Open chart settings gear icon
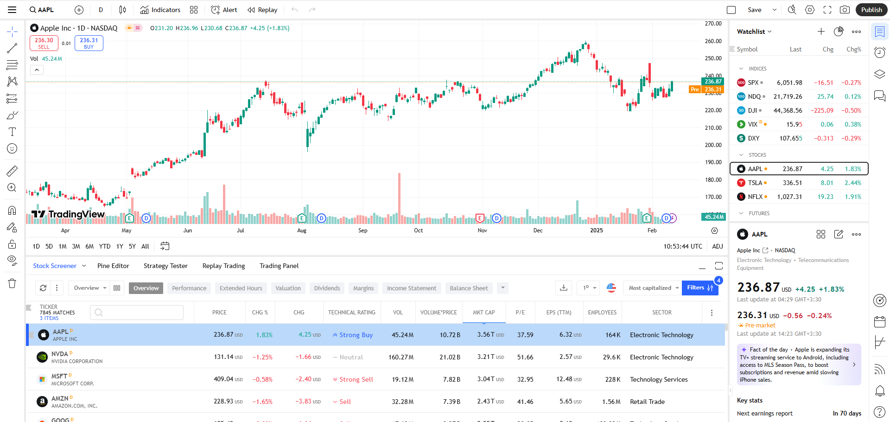Viewport: 890px width, 422px height. click(810, 10)
